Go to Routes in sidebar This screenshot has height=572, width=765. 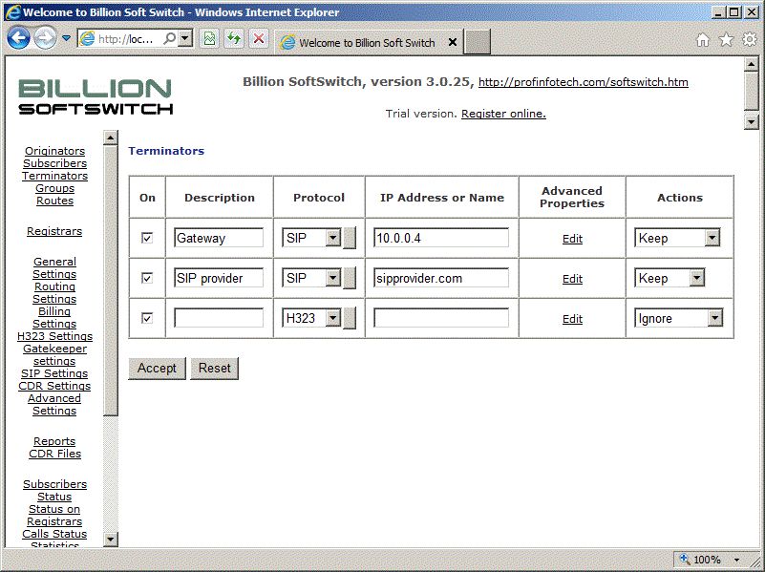pos(54,201)
